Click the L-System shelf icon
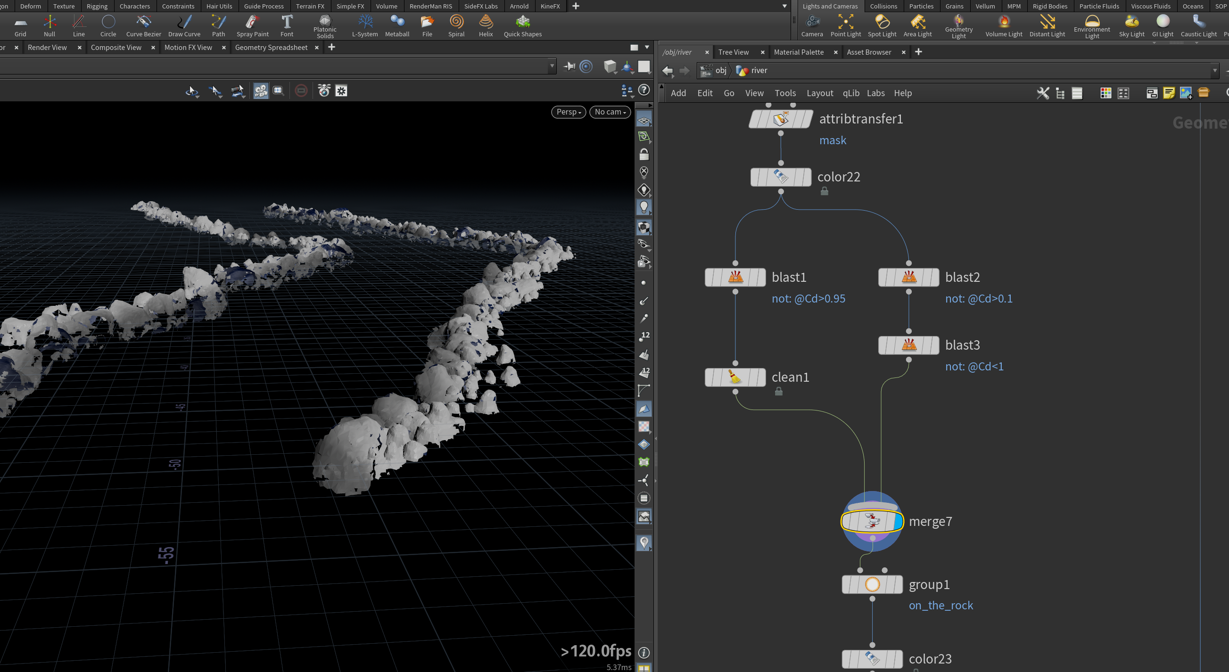The image size is (1229, 672). coord(365,26)
